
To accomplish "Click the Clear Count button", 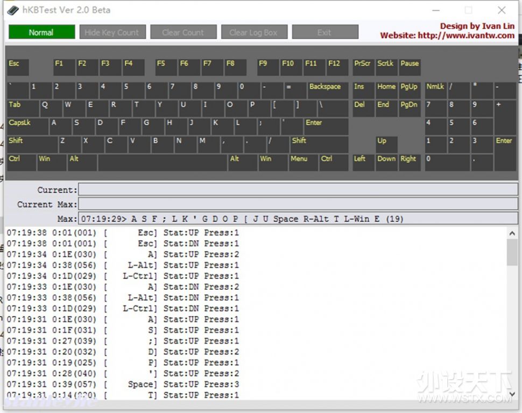I will tap(184, 32).
